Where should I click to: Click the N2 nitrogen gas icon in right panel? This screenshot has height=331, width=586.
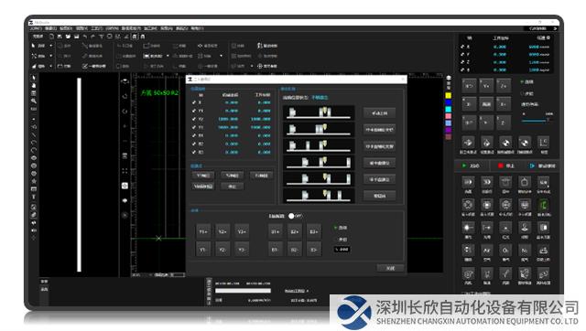pos(525,251)
